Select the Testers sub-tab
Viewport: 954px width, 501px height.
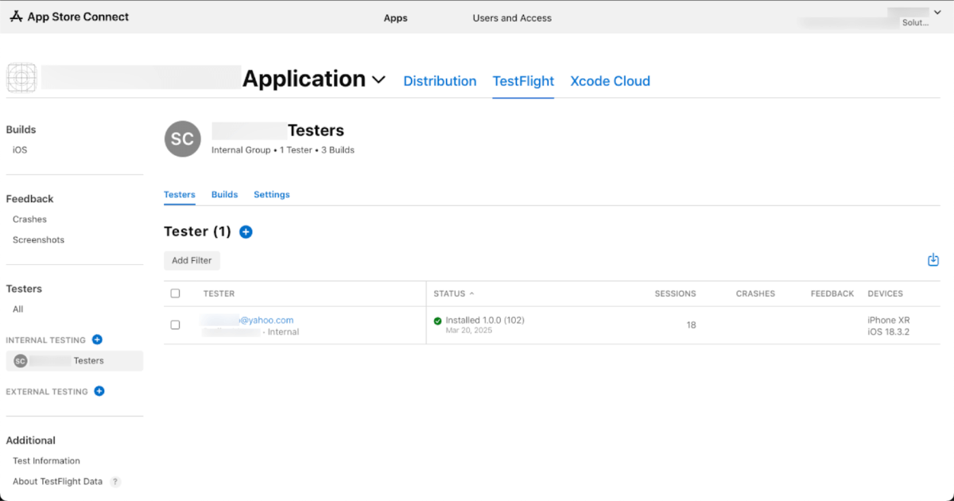pyautogui.click(x=180, y=195)
